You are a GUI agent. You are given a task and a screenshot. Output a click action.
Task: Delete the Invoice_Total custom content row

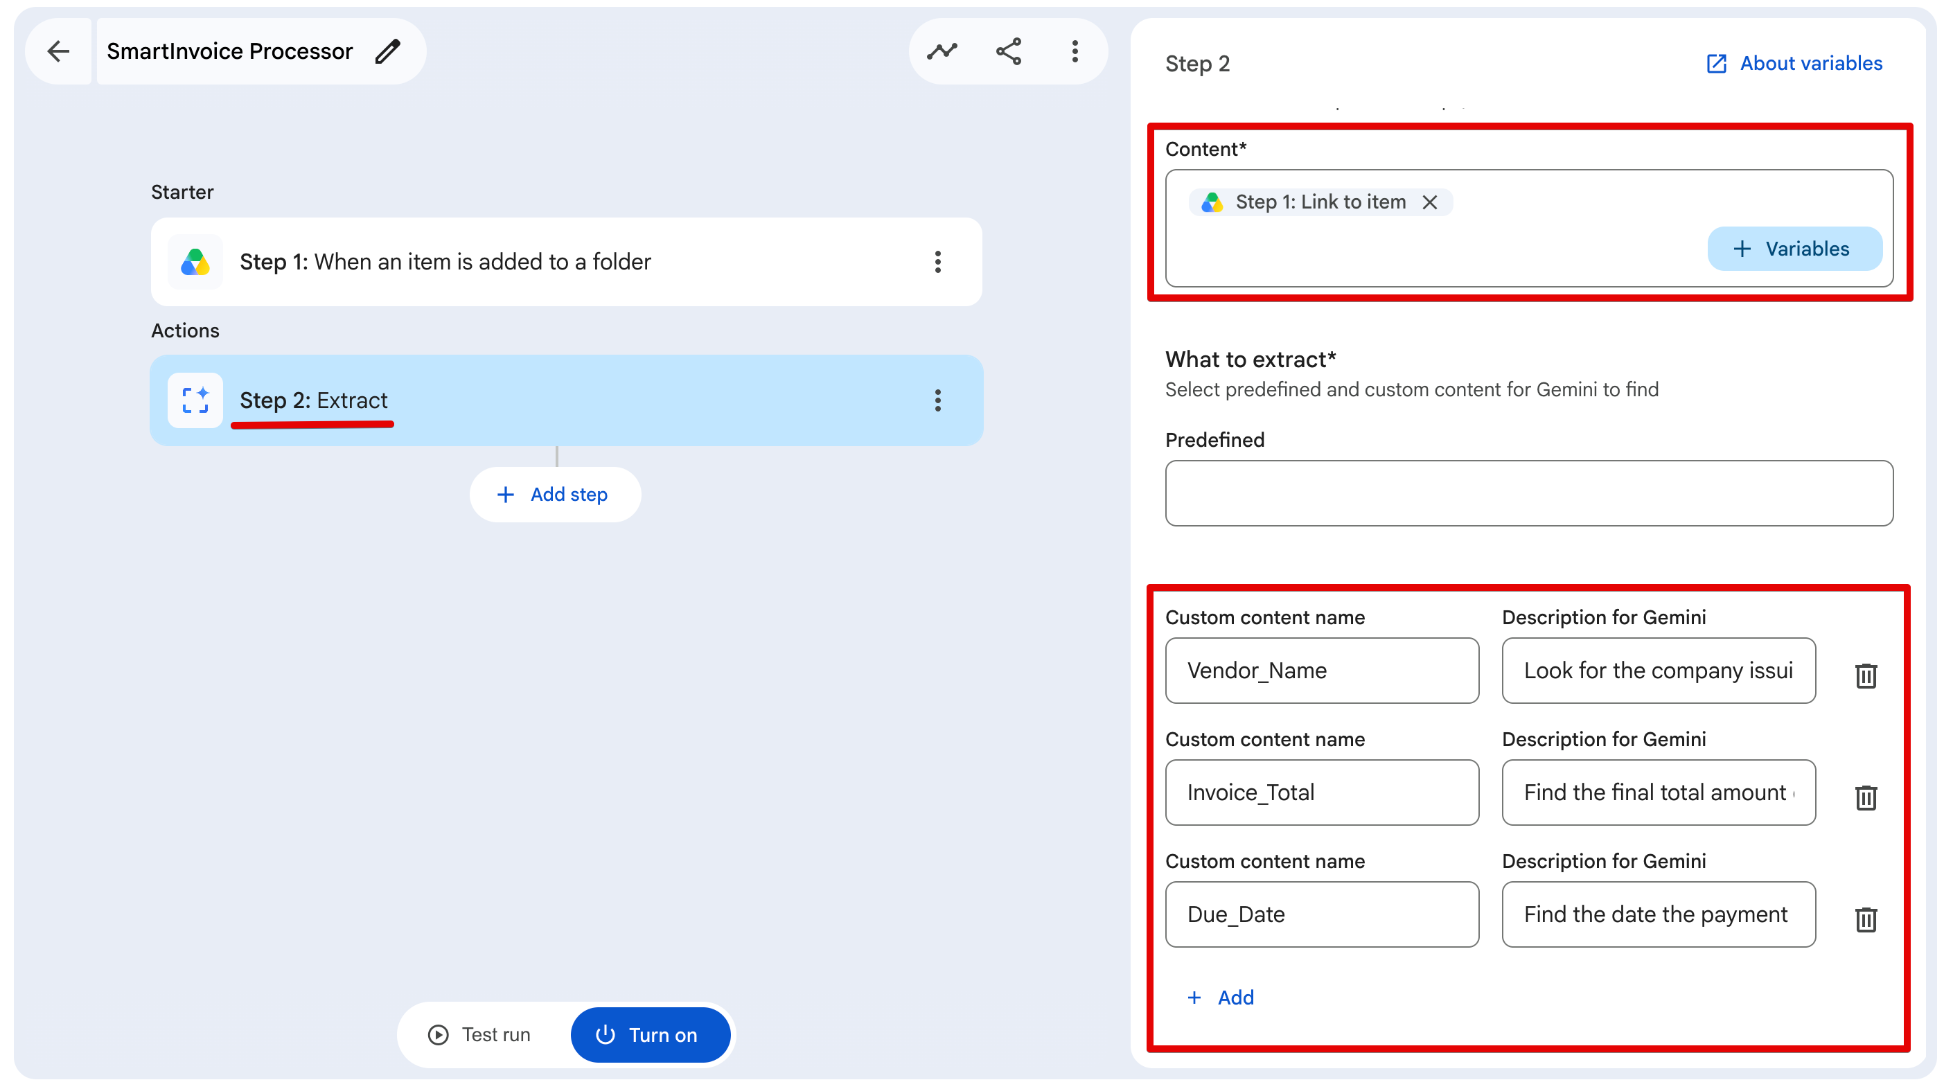tap(1866, 797)
